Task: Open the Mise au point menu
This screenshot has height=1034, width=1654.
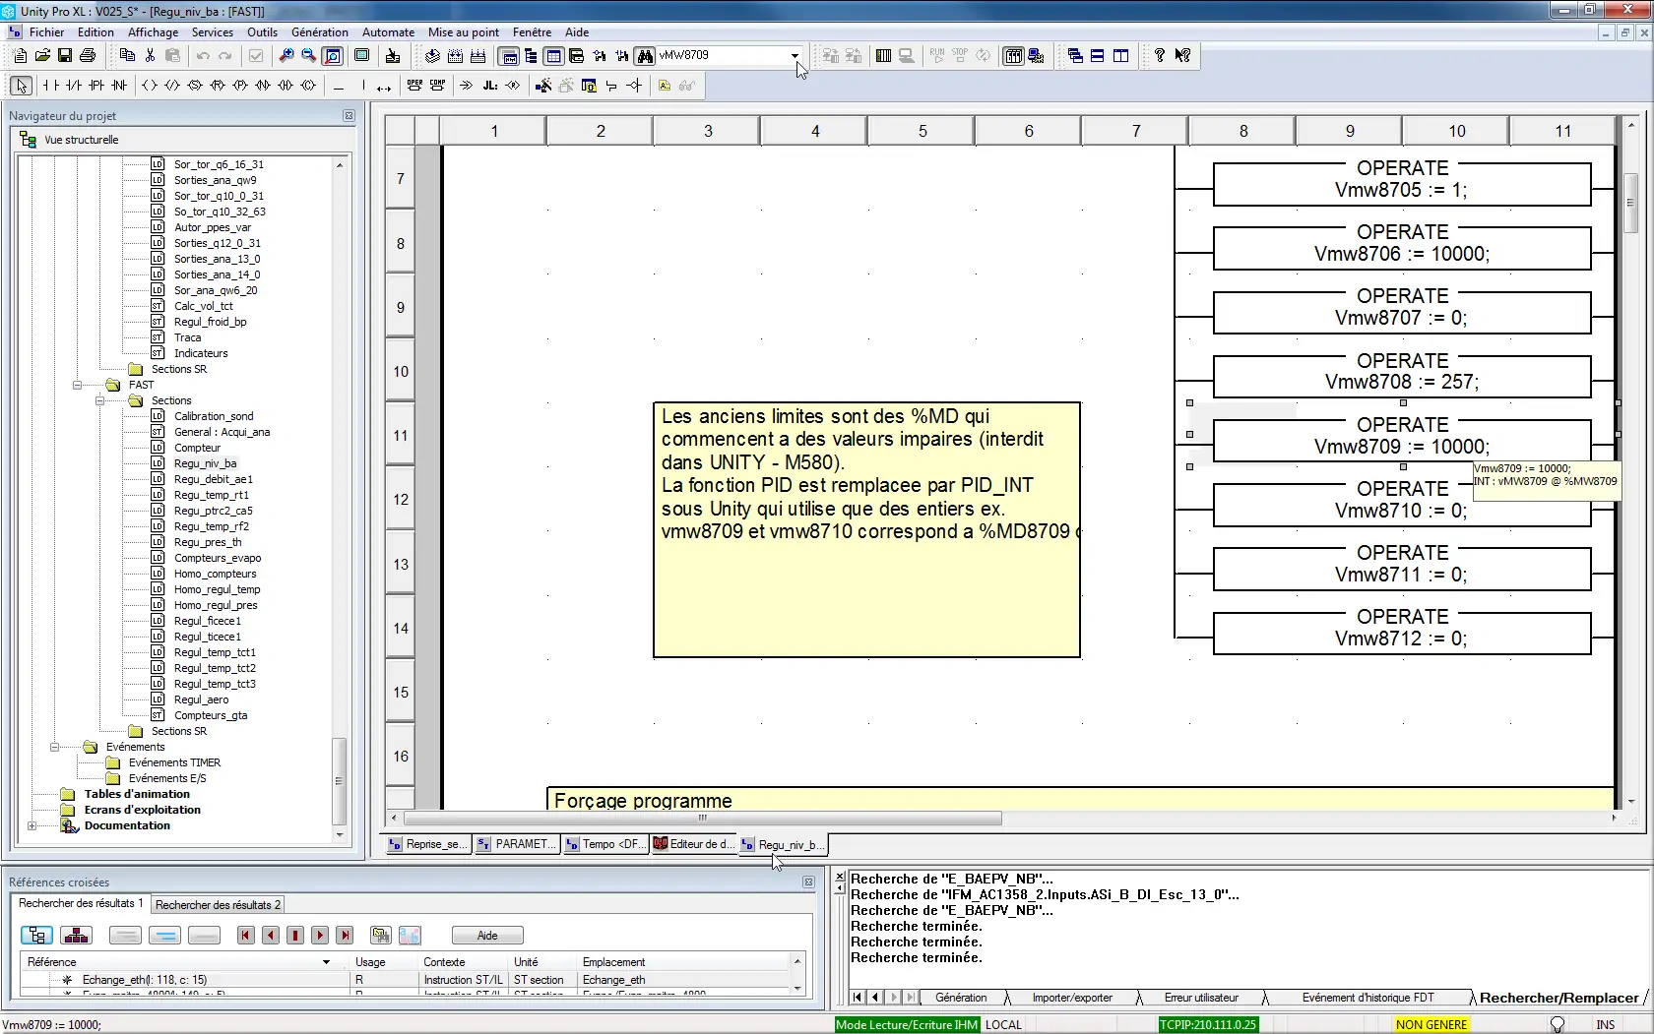Action: [x=463, y=32]
